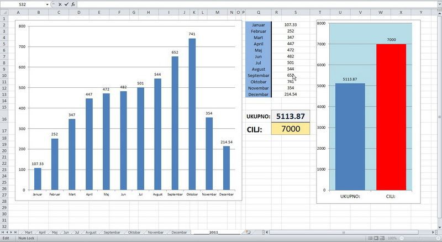The height and width of the screenshot is (242, 442).
Task: Go to the first sheet tab arrow
Action: pos(3,232)
